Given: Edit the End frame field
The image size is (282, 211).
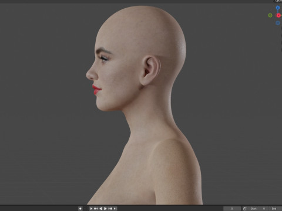Looking at the screenshot, I should pyautogui.click(x=275, y=209).
